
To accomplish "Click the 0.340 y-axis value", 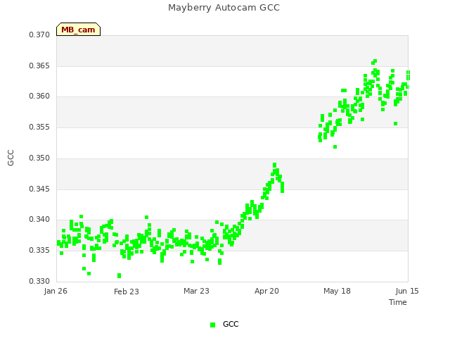I will click(x=39, y=219).
